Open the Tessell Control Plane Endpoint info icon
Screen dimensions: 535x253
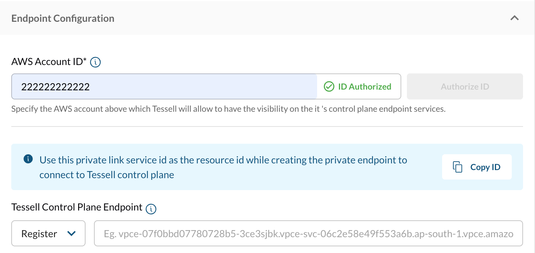click(x=151, y=208)
